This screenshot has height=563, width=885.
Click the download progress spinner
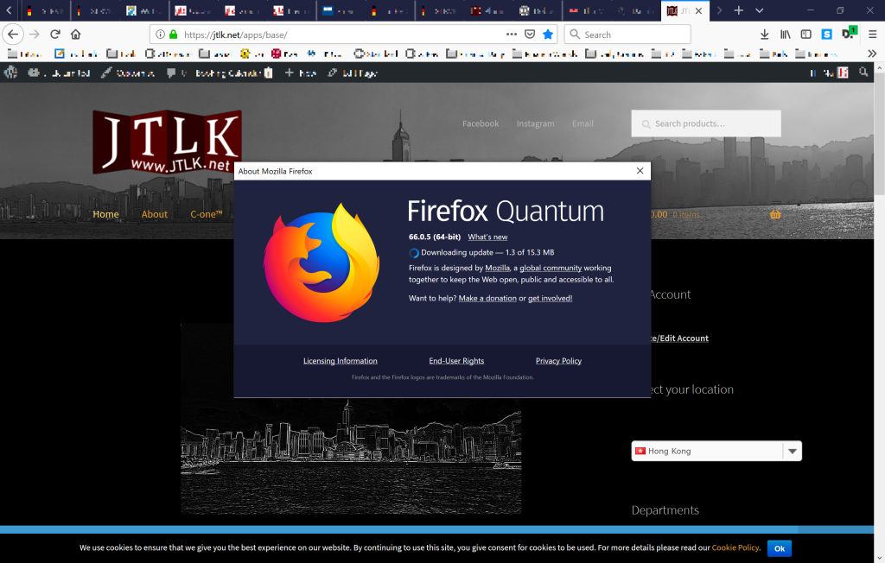[414, 253]
